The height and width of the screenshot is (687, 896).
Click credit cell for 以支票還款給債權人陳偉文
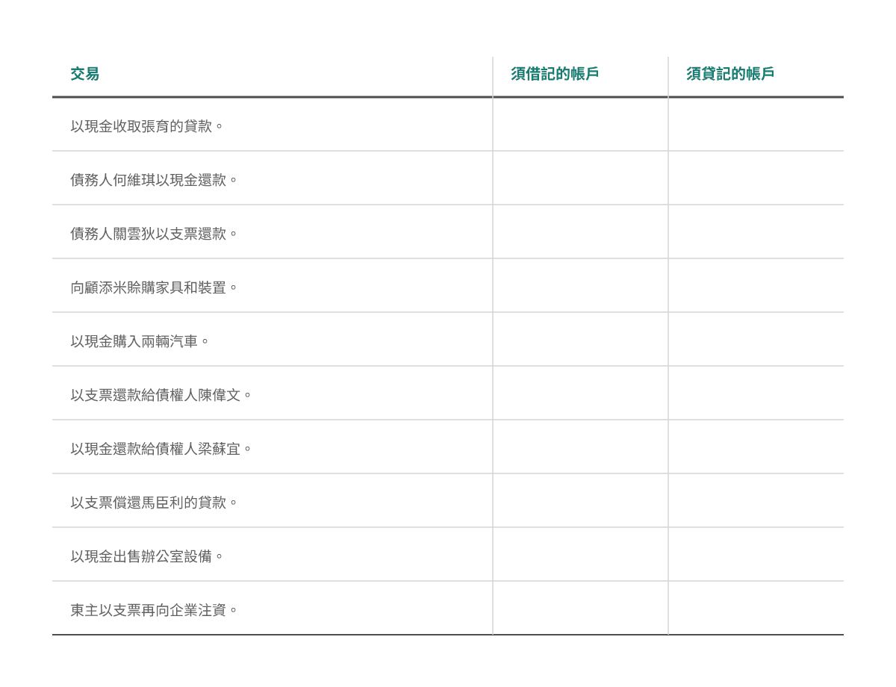tap(756, 394)
